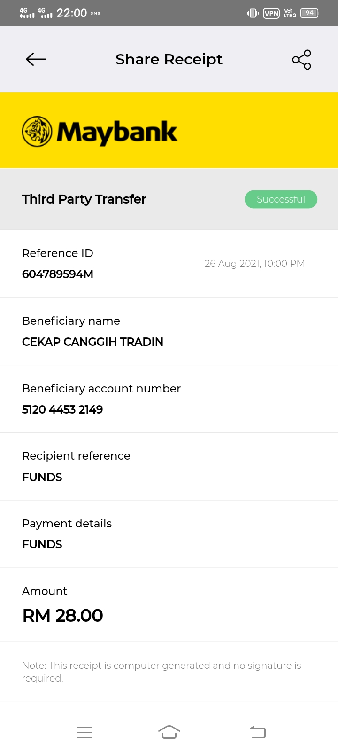Tap the Third Party Transfer heading
This screenshot has width=338, height=752.
coord(84,199)
